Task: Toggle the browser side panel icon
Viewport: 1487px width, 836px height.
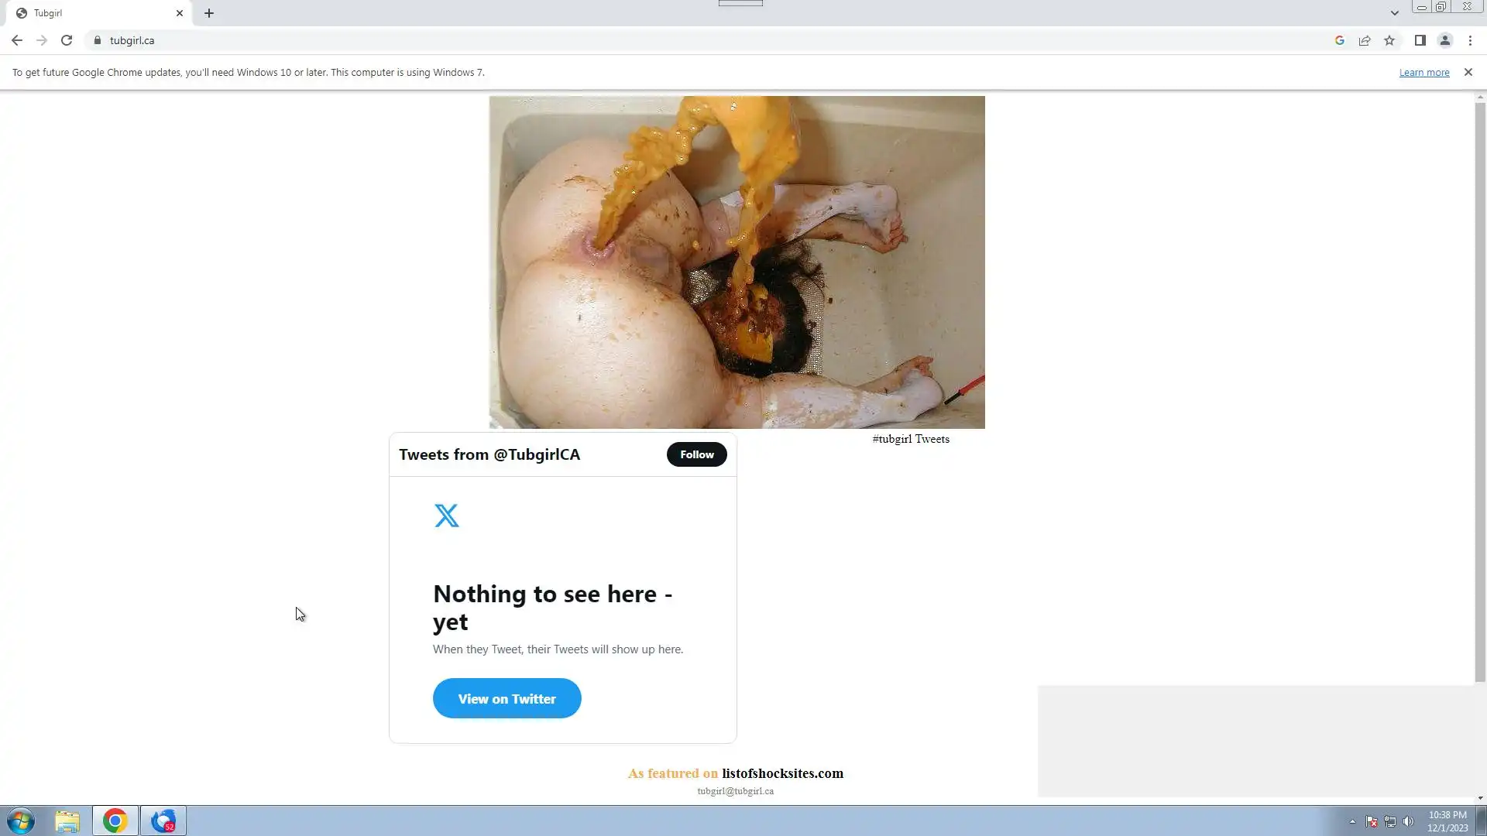Action: [1420, 40]
